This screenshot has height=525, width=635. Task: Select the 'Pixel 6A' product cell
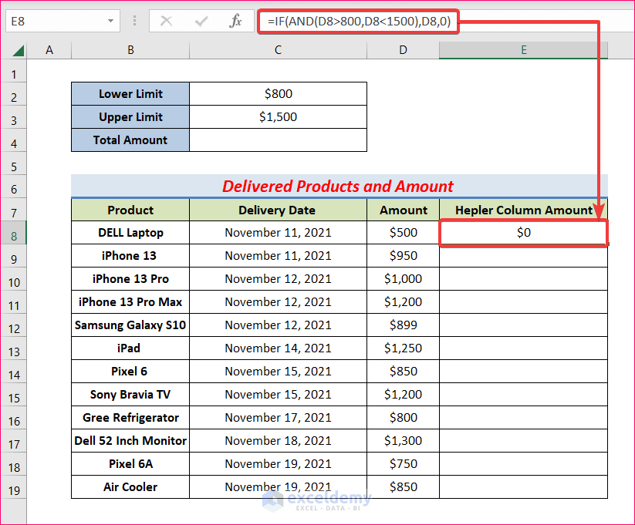(x=130, y=463)
